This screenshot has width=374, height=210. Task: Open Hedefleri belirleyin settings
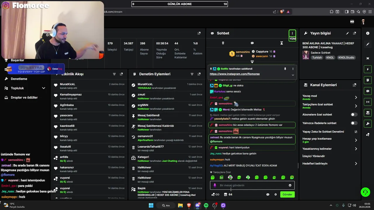(330, 164)
